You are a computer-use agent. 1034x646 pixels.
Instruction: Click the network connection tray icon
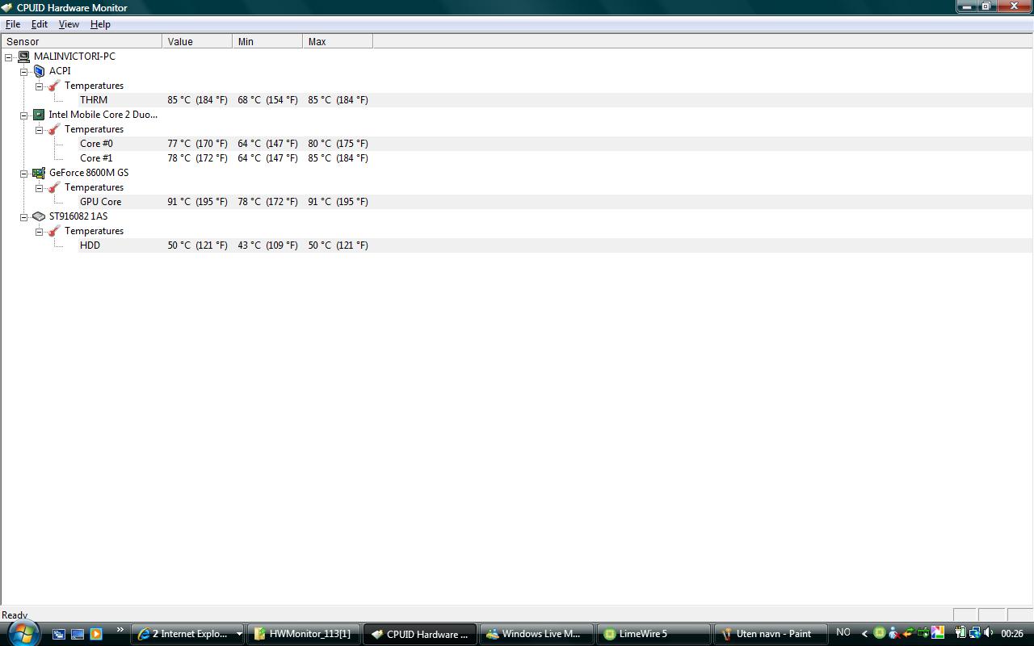pyautogui.click(x=975, y=633)
